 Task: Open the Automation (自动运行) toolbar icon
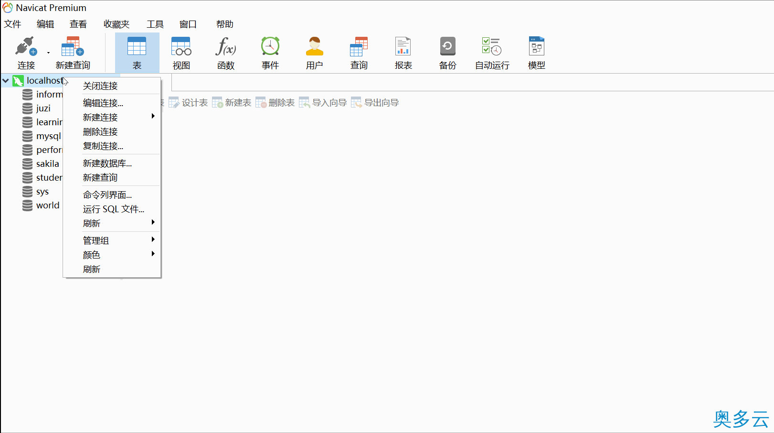492,47
